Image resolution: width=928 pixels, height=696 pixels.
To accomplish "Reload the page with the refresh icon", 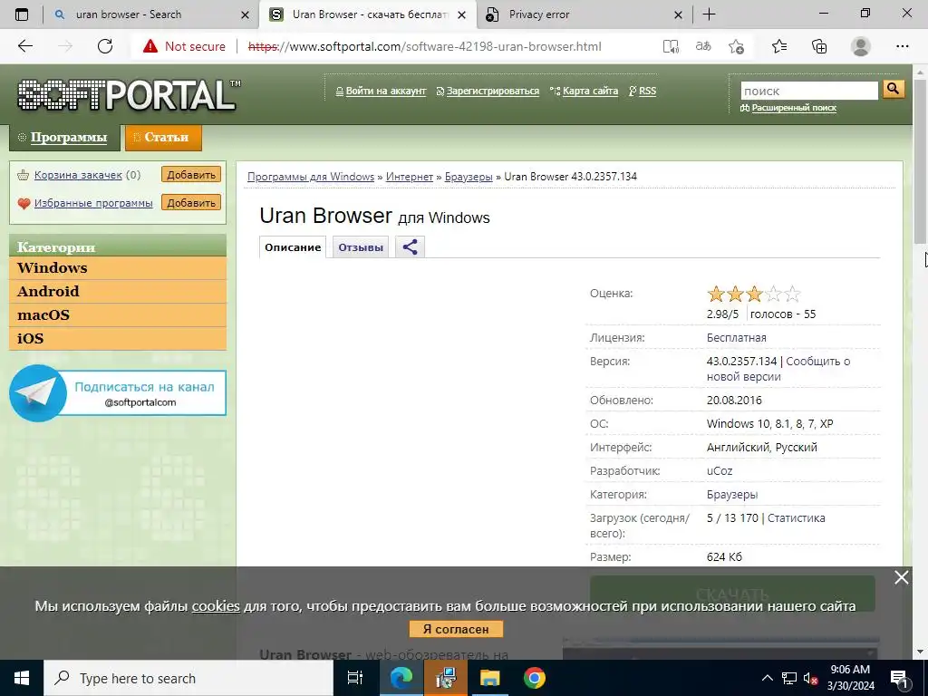I will pos(105,46).
